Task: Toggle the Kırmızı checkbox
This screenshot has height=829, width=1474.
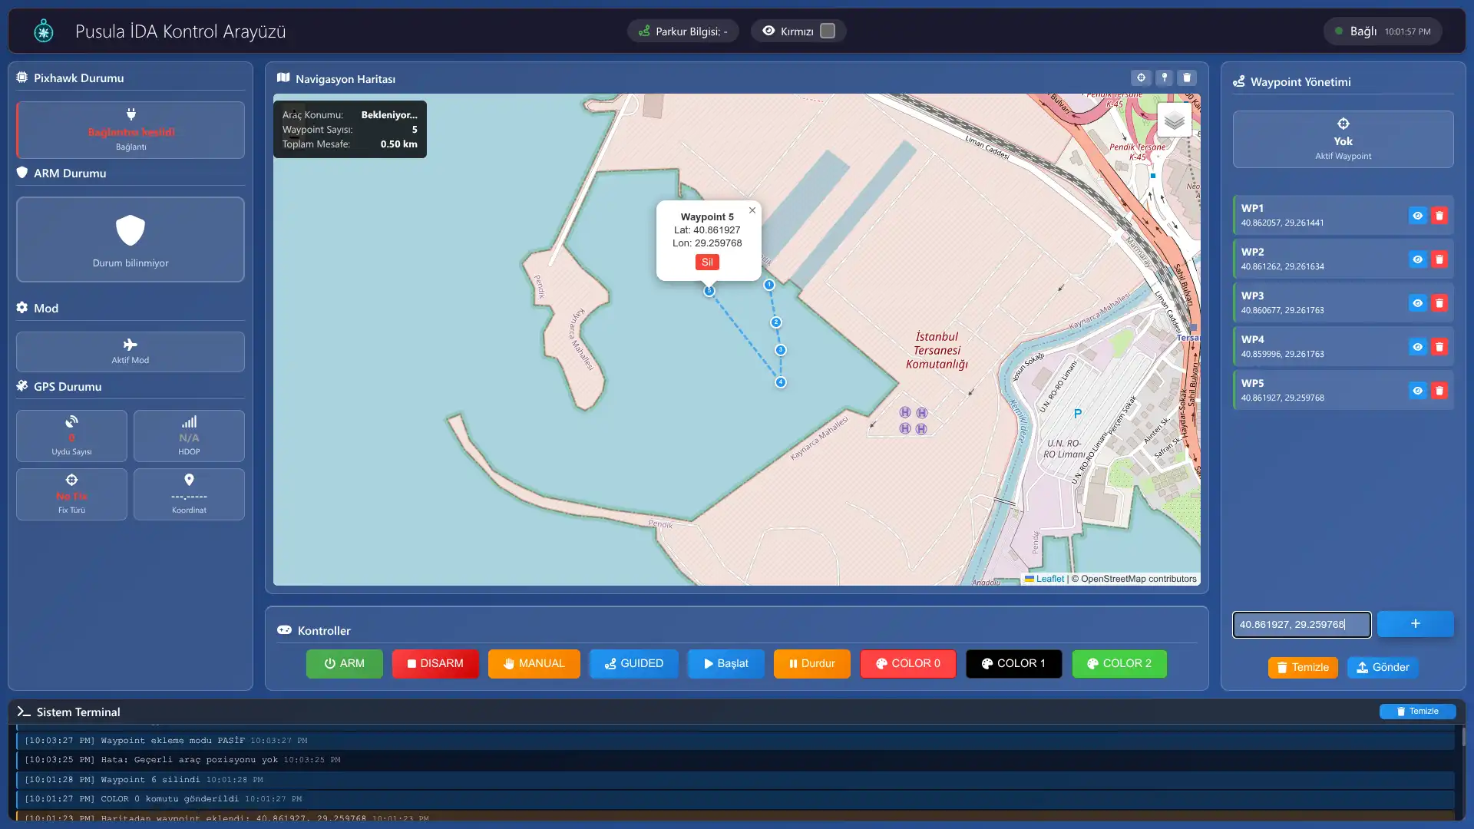Action: tap(828, 31)
